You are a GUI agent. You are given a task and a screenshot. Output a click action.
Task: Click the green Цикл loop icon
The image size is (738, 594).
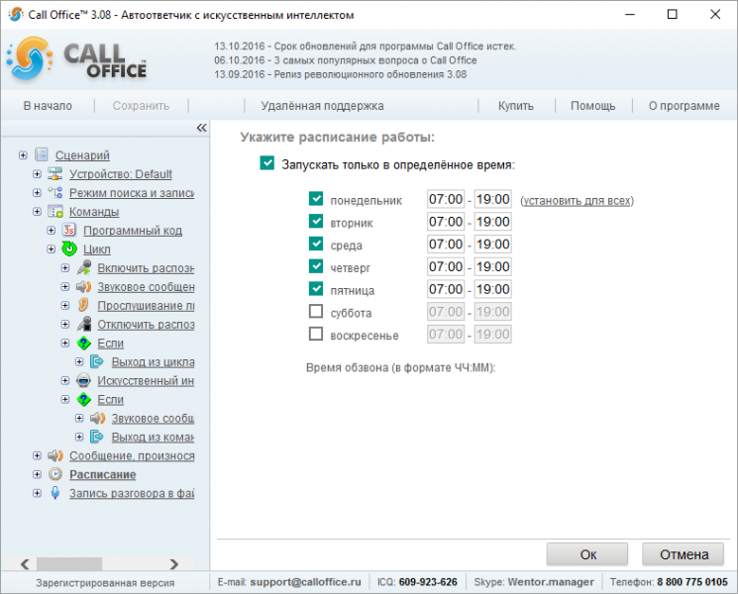(69, 248)
